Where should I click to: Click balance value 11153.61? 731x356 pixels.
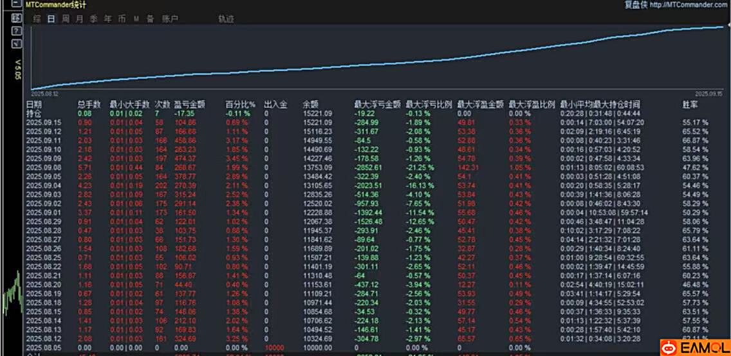click(317, 284)
